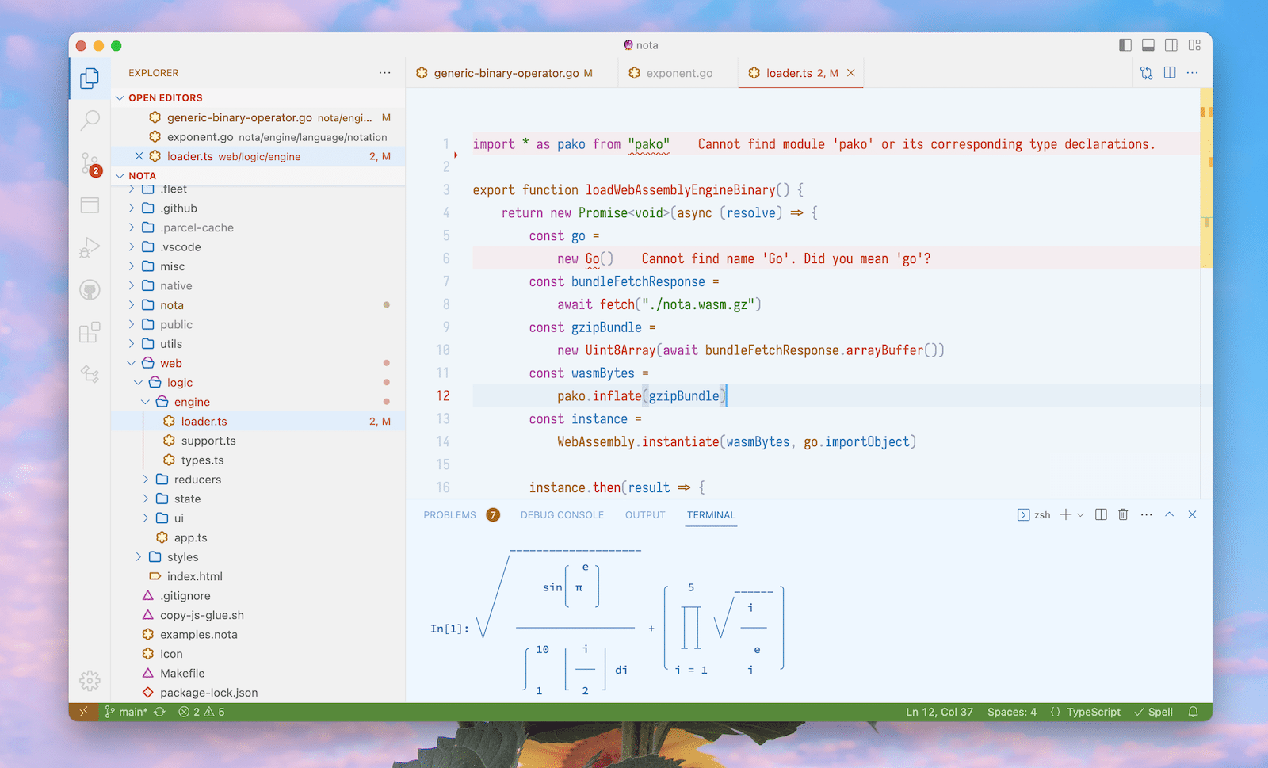Kill the terminal using the trash icon
This screenshot has height=768, width=1268.
pyautogui.click(x=1122, y=514)
